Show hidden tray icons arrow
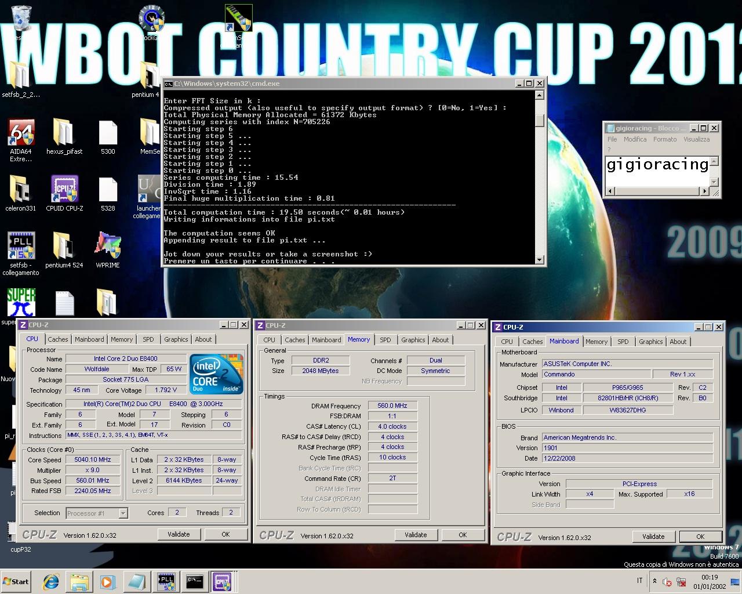This screenshot has width=742, height=594. click(x=654, y=581)
